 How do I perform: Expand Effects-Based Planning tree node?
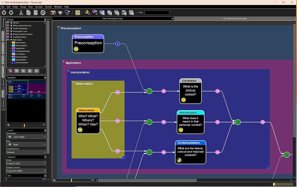[x=11, y=25]
